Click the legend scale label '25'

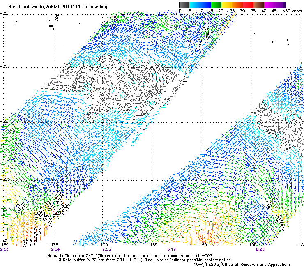(x=232, y=11)
